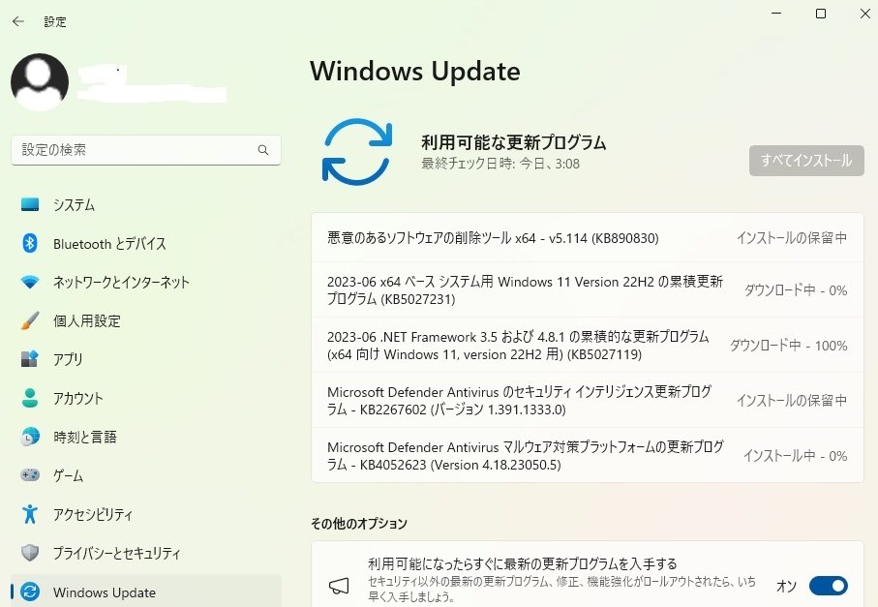The width and height of the screenshot is (878, 607).
Task: Select 個人用設定 in sidebar
Action: coord(145,320)
